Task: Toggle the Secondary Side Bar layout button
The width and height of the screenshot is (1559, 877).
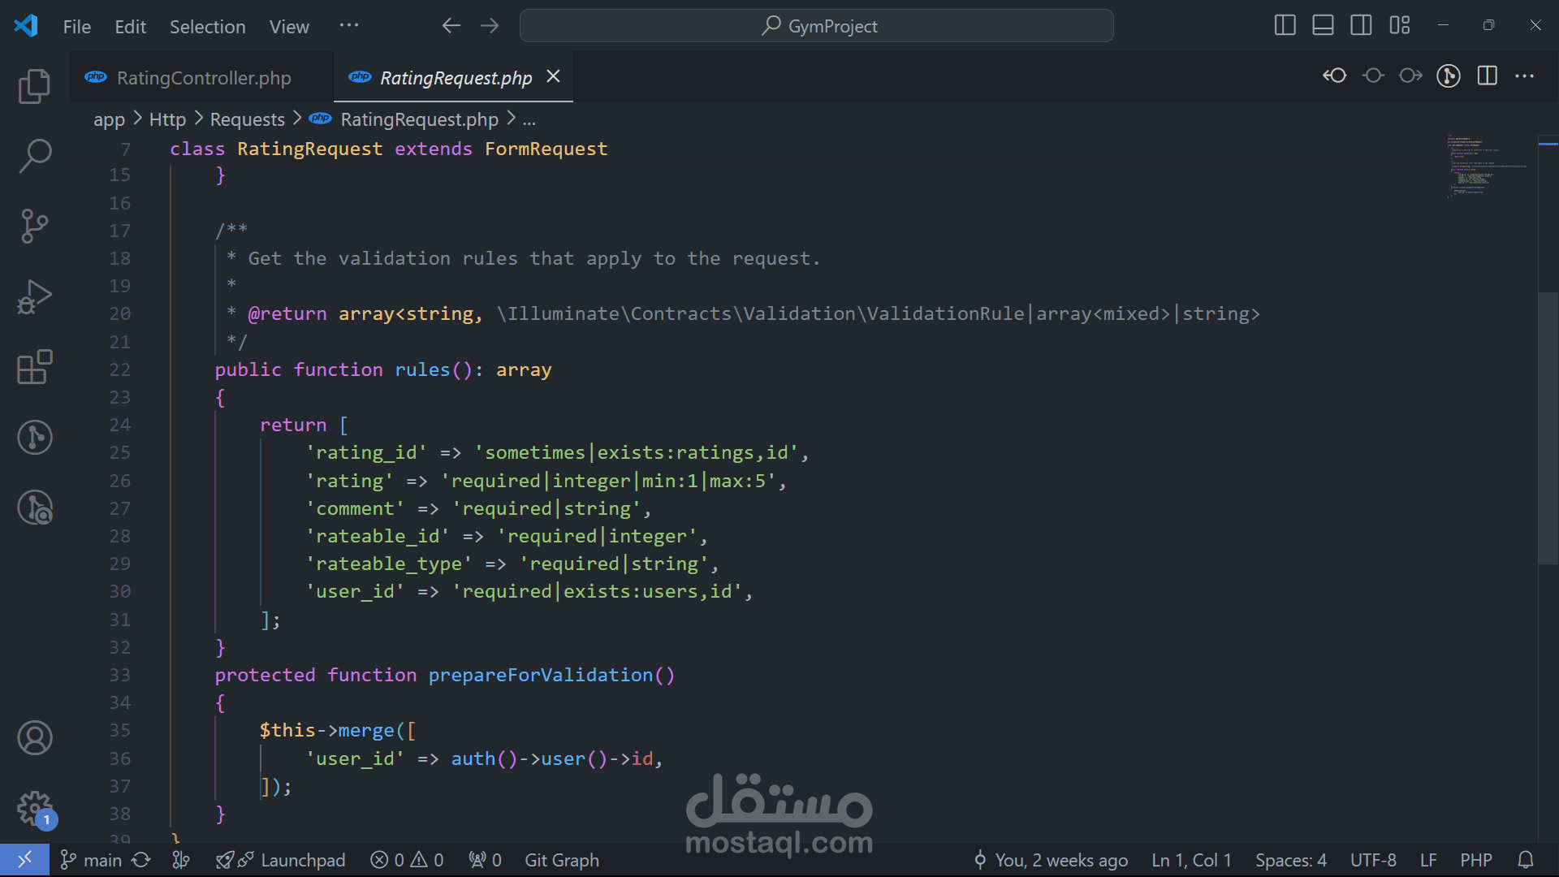Action: pyautogui.click(x=1361, y=25)
